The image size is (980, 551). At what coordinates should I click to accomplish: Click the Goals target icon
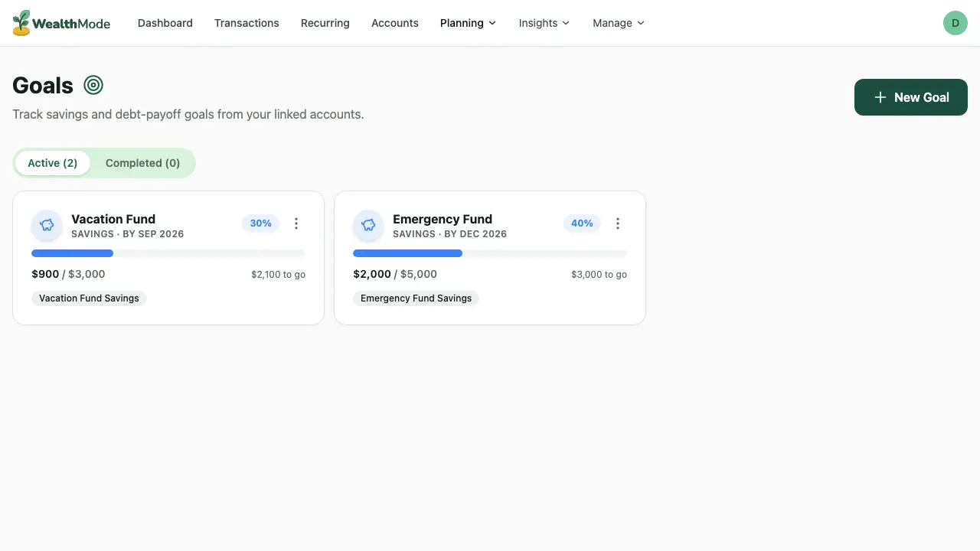(x=93, y=85)
